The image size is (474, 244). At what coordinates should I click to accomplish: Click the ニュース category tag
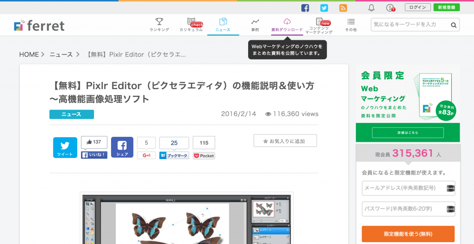(x=72, y=115)
